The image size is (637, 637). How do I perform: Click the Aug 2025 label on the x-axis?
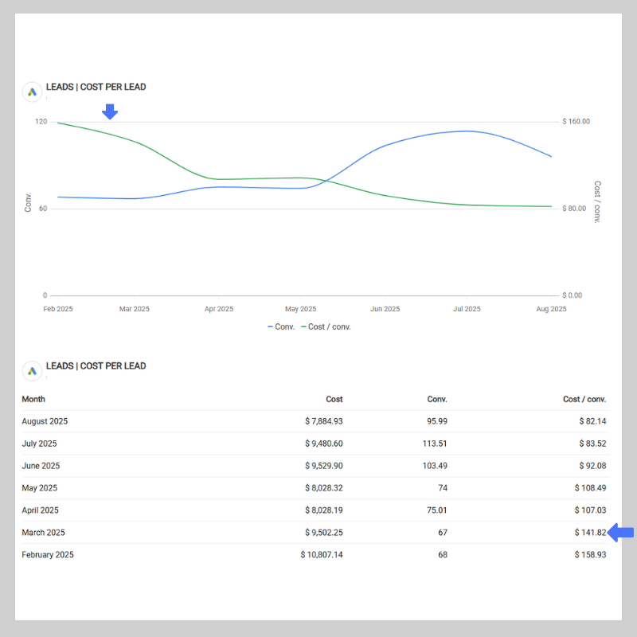click(x=550, y=308)
